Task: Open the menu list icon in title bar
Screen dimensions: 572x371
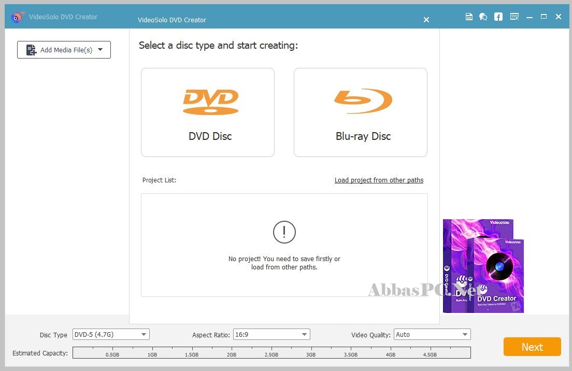Action: coord(514,17)
